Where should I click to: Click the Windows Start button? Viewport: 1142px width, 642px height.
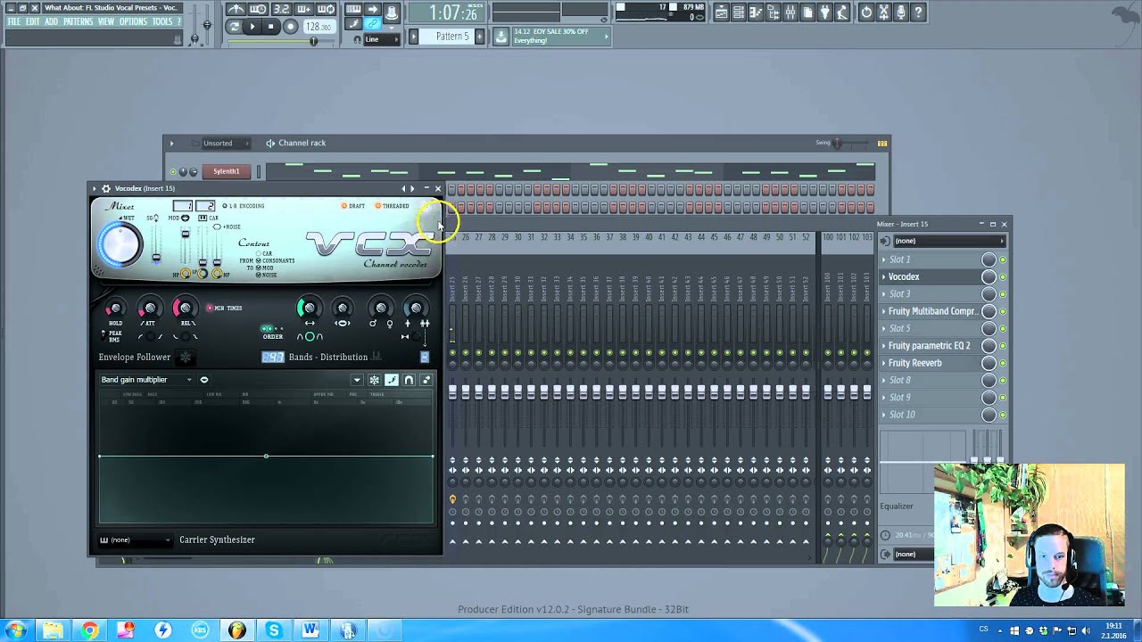click(15, 630)
